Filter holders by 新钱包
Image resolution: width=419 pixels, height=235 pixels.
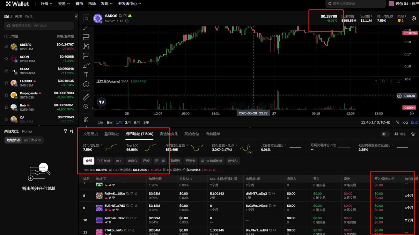coord(233,161)
